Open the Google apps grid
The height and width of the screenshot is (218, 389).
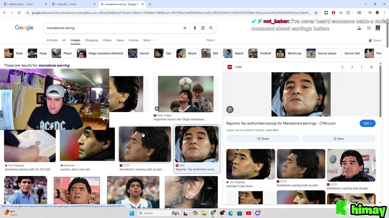[x=369, y=28]
